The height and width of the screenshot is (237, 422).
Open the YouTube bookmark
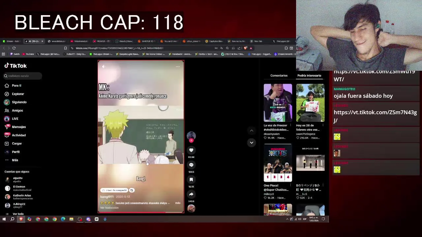tap(28, 54)
